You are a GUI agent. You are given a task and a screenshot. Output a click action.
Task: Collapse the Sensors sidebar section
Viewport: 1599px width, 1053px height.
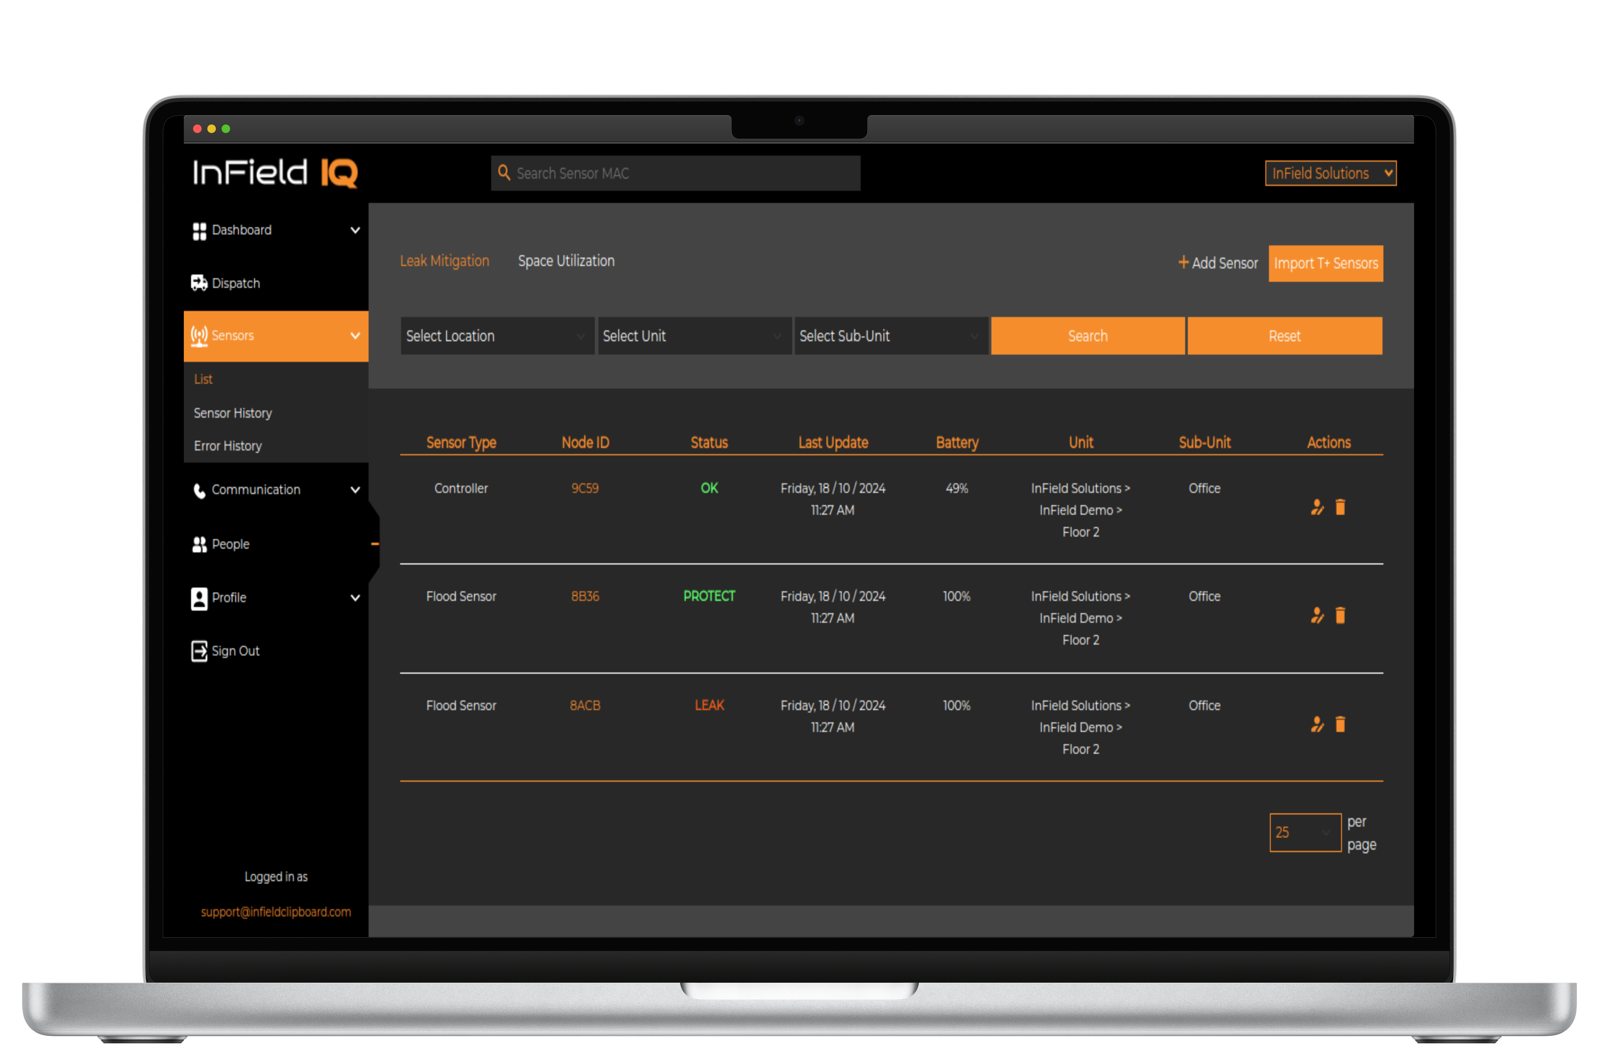click(x=355, y=336)
